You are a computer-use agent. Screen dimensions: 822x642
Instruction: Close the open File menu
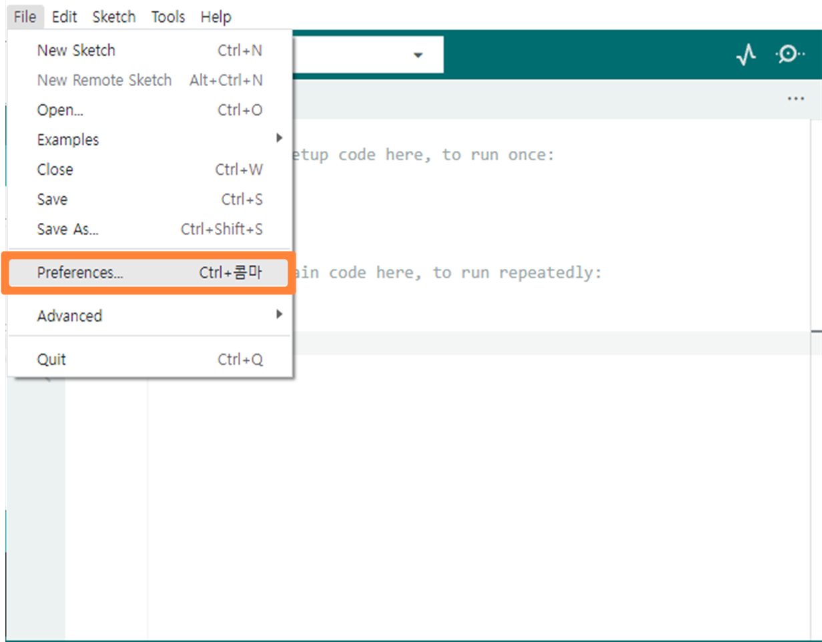(25, 17)
